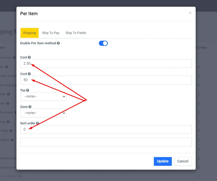Click help icon next to Post test row
The height and width of the screenshot is (181, 217).
tap(16, 113)
